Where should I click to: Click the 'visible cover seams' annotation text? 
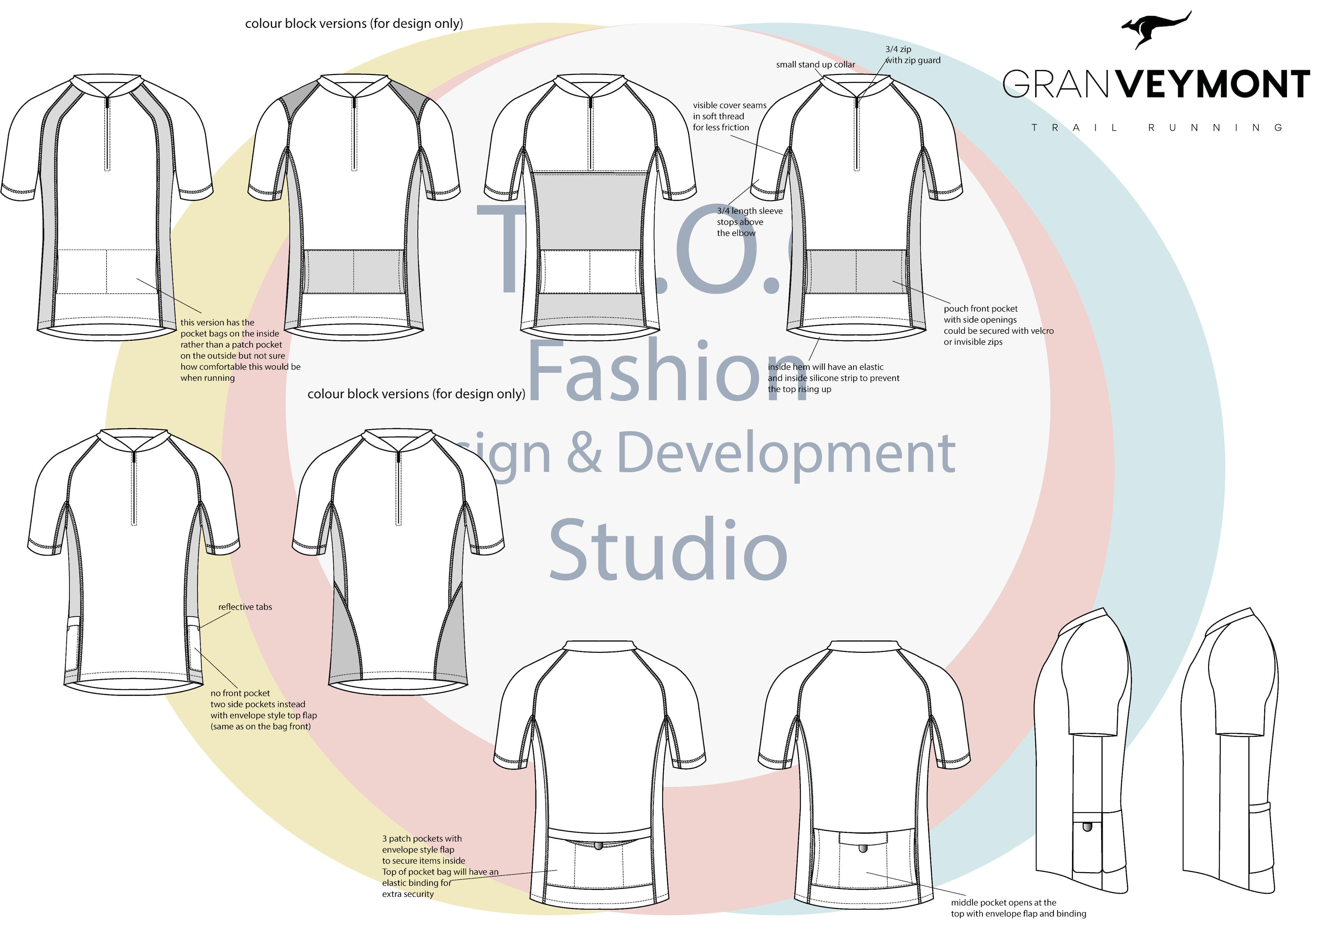point(729,116)
